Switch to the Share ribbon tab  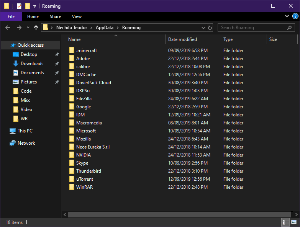[x=55, y=16]
